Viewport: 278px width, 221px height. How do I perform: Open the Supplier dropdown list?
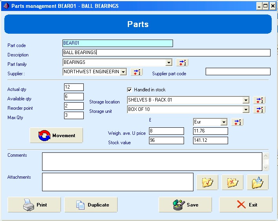tap(123, 72)
